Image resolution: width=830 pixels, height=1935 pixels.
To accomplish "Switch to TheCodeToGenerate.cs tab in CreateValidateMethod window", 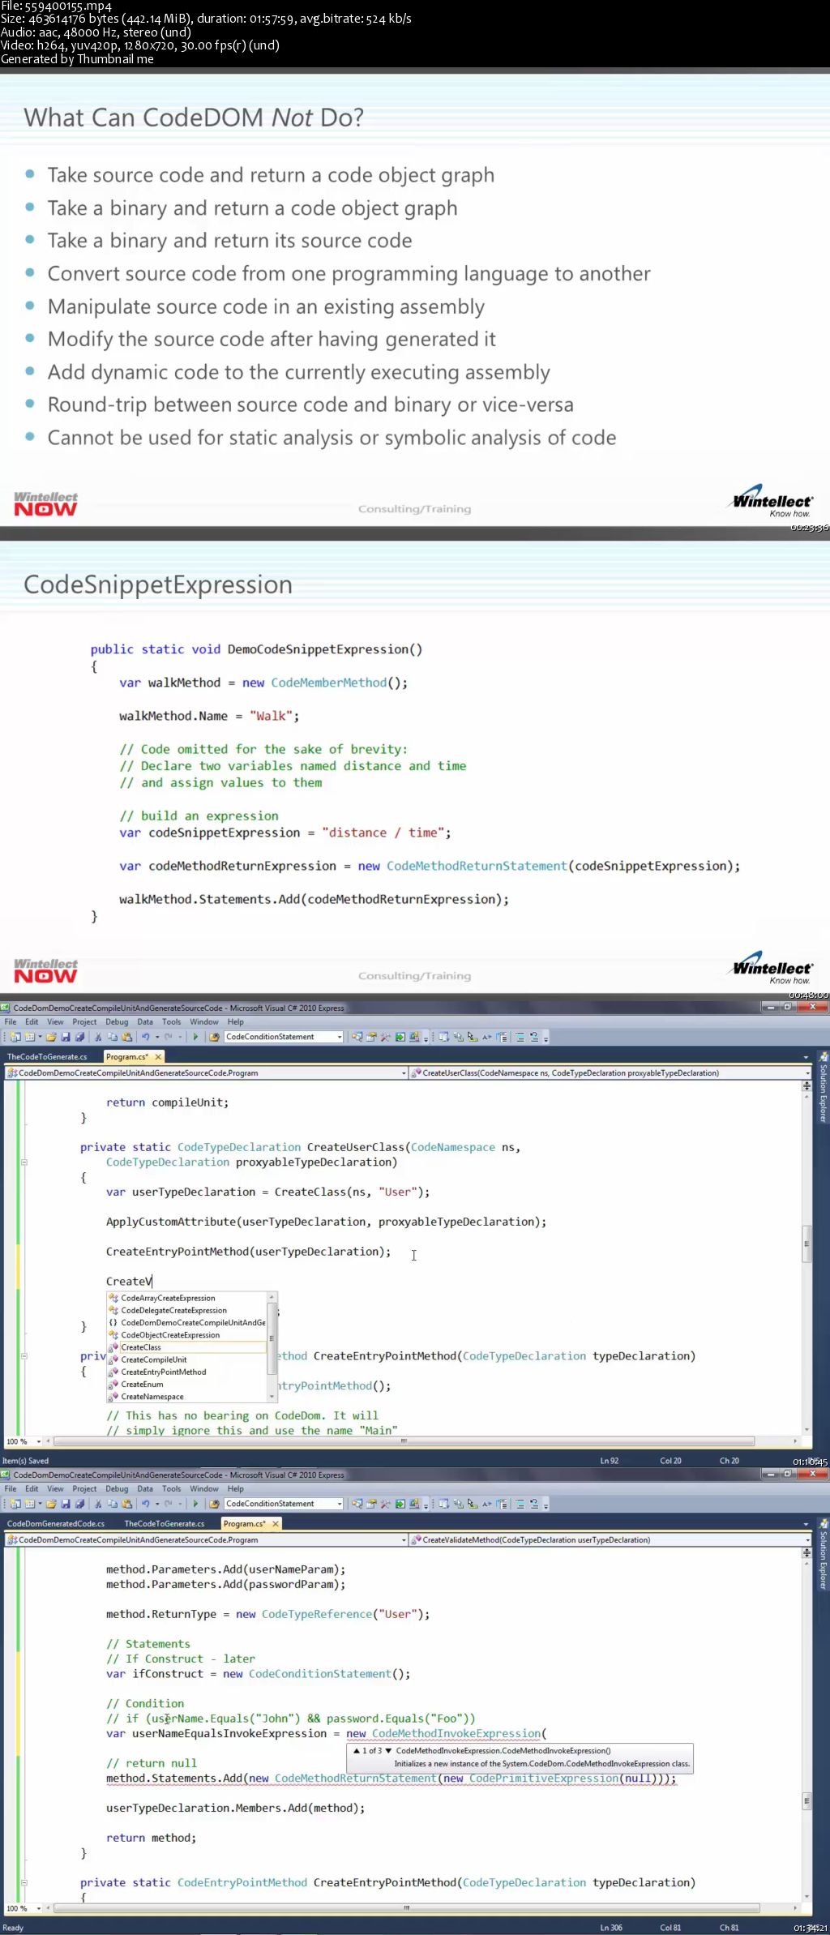I will (165, 1524).
